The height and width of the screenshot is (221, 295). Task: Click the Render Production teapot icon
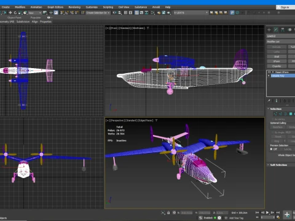click(168, 13)
